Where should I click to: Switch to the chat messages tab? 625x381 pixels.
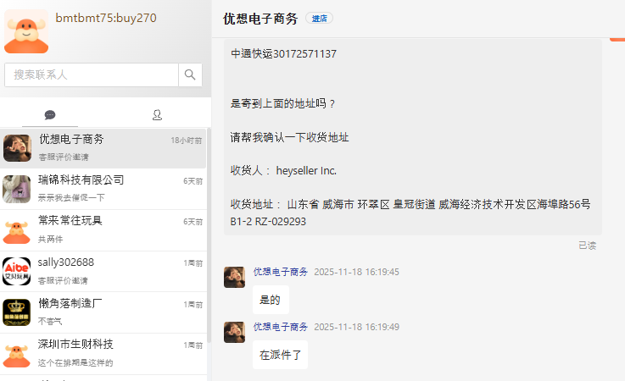(x=50, y=114)
